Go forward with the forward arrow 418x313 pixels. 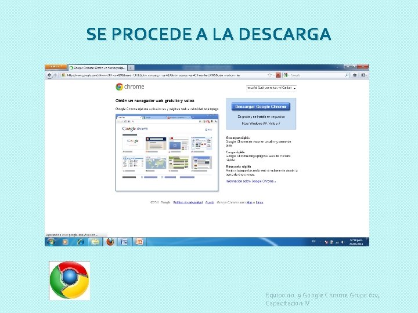tap(56, 75)
